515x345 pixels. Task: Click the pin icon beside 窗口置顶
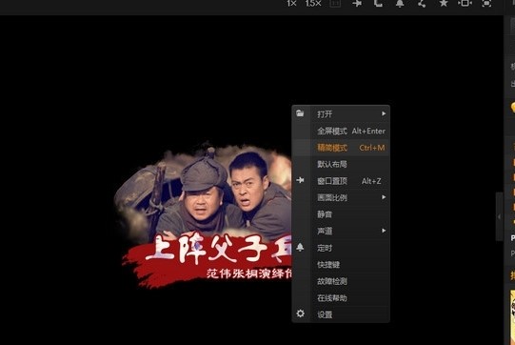pyautogui.click(x=300, y=180)
